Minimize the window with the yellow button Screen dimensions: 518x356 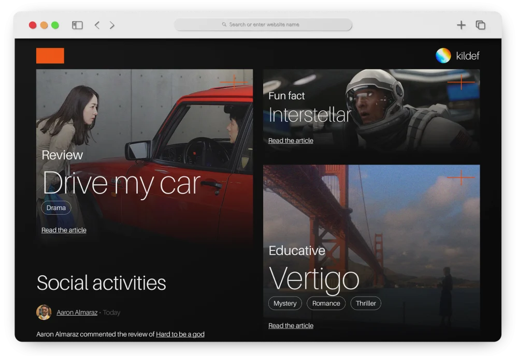44,25
